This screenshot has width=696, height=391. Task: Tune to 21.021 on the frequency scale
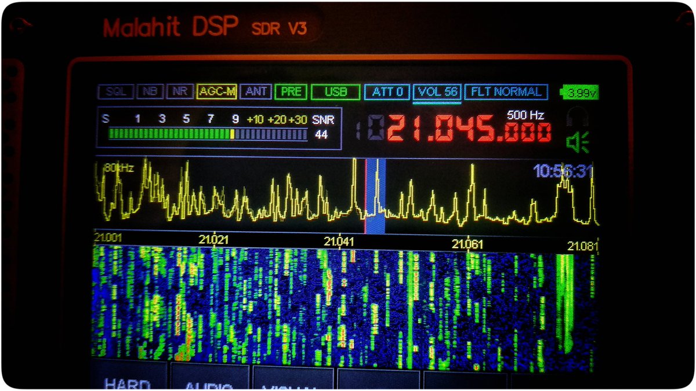214,239
